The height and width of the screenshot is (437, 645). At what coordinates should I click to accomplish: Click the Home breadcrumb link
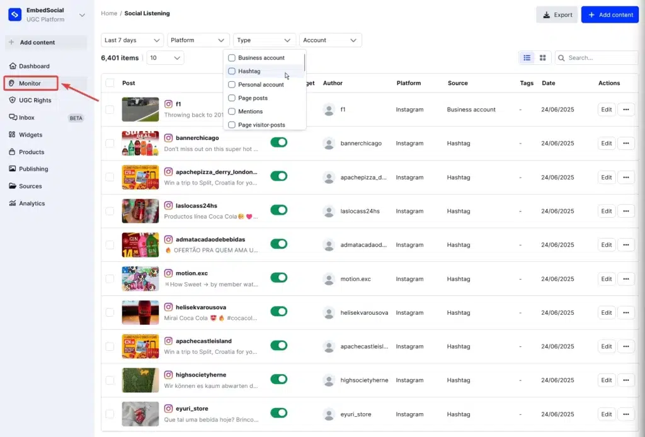(109, 13)
